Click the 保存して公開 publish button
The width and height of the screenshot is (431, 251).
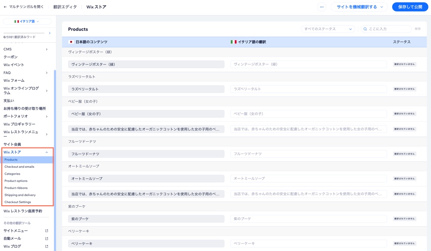[409, 6]
